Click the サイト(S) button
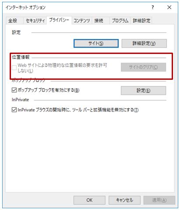180x210 pixels. point(96,43)
